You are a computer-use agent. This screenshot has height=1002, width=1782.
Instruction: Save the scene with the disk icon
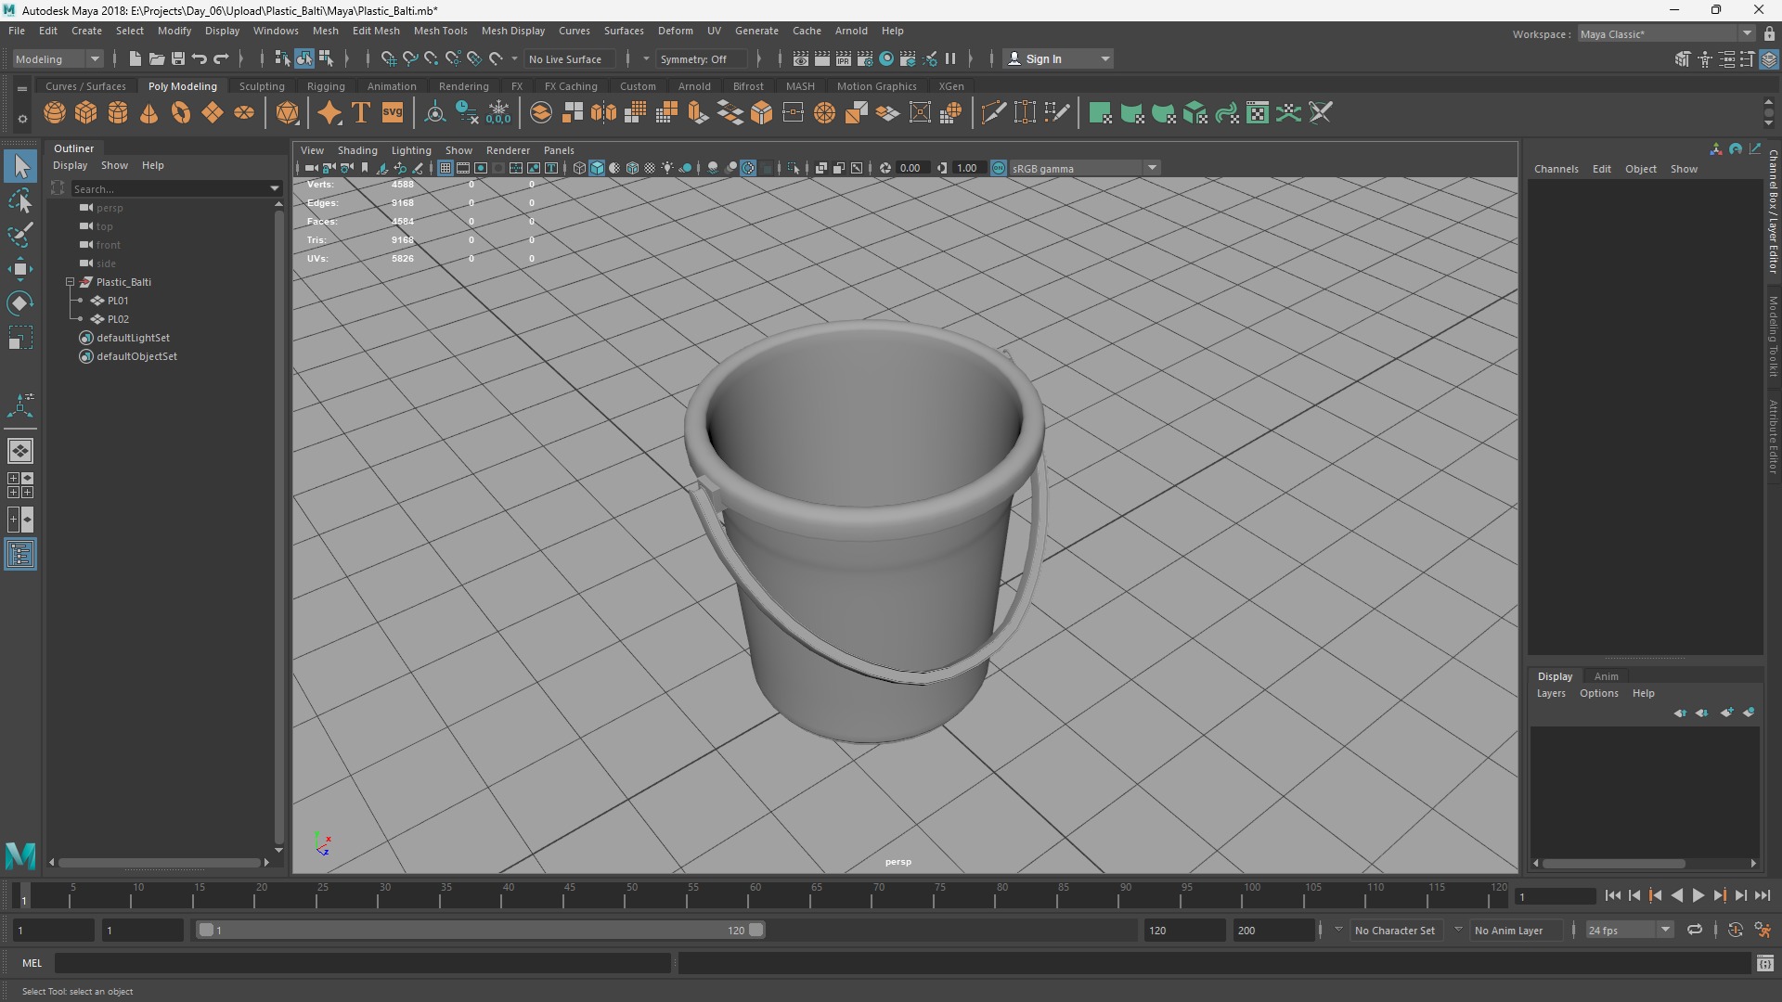pyautogui.click(x=178, y=58)
